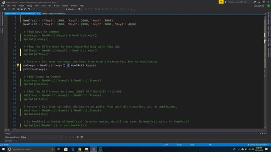Open Task View from the taskbar
The width and height of the screenshot is (271, 152).
pyautogui.click(x=59, y=149)
